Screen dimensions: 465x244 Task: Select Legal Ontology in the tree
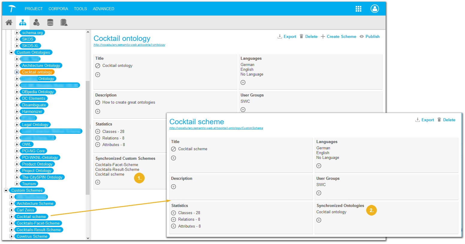coord(35,125)
